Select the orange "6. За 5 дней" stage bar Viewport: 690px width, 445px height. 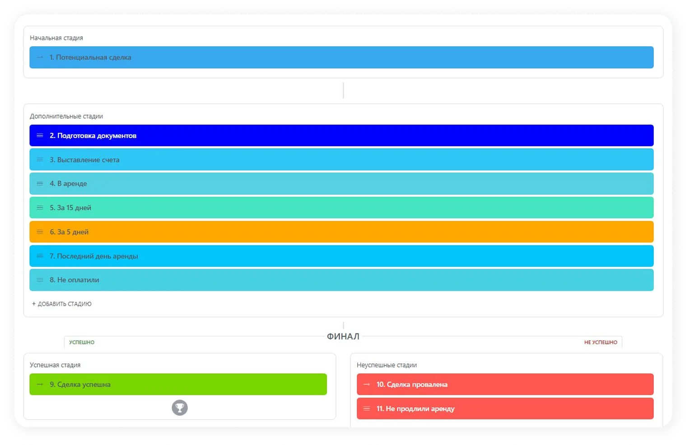click(x=341, y=232)
